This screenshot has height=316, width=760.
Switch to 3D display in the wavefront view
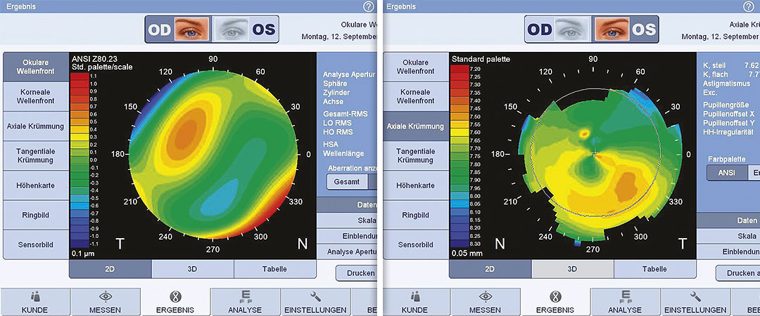tap(192, 269)
